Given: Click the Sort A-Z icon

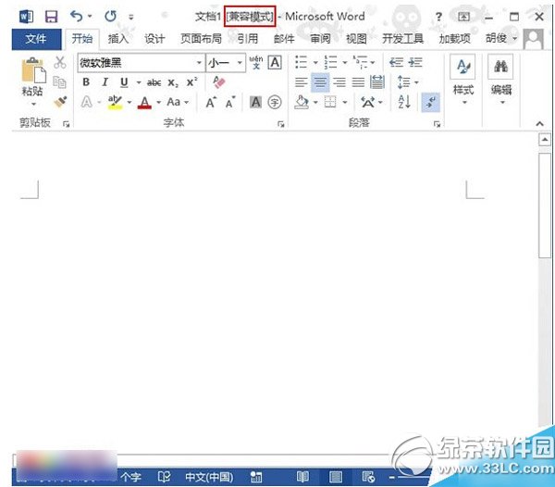Looking at the screenshot, I should [404, 102].
